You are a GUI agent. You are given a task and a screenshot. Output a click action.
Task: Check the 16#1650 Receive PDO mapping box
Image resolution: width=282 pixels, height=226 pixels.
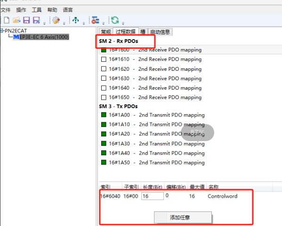point(104,97)
